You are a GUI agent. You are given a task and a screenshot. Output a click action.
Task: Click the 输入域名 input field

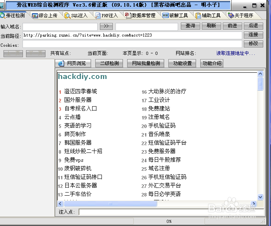(60, 27)
